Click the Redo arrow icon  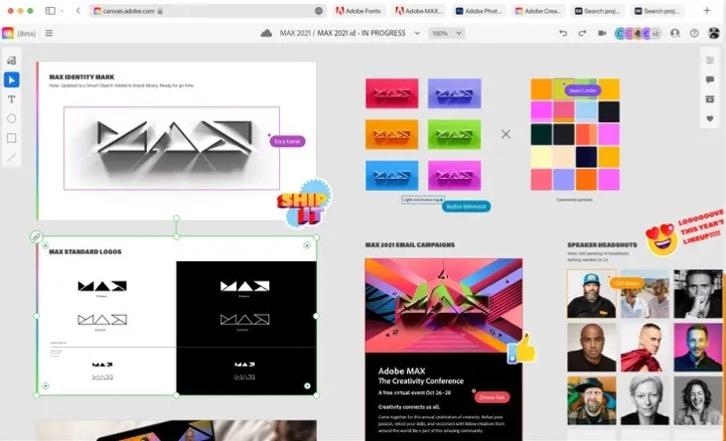(582, 33)
